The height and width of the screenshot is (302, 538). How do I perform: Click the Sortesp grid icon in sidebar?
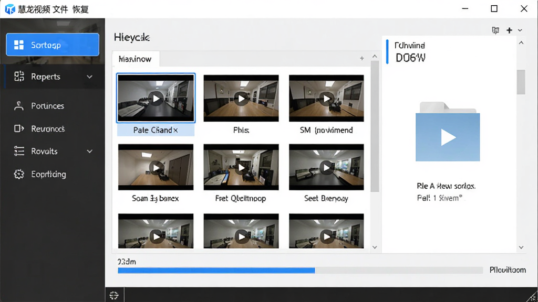[x=19, y=45]
